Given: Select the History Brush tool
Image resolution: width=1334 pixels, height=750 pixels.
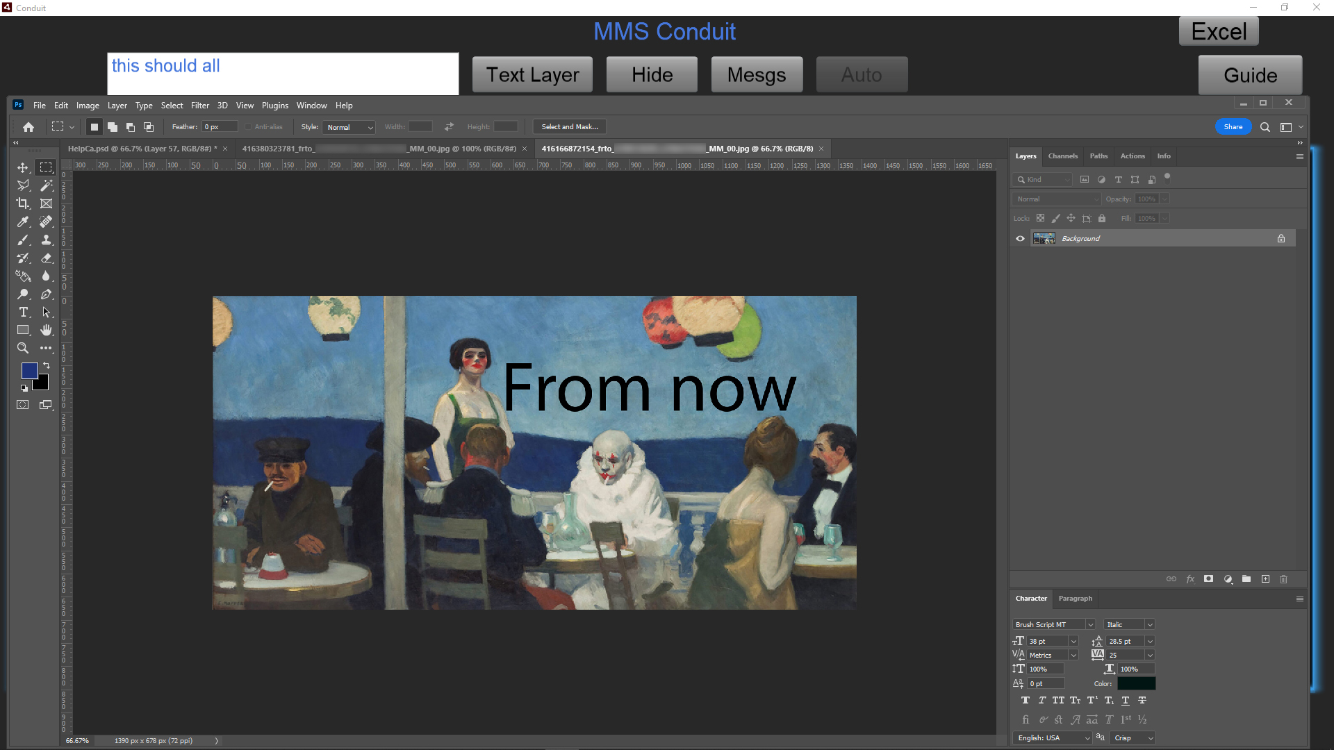Looking at the screenshot, I should [x=23, y=258].
